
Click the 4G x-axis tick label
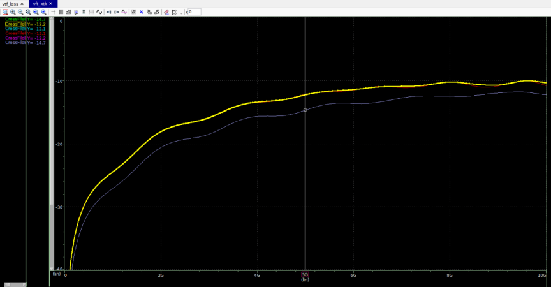point(257,275)
